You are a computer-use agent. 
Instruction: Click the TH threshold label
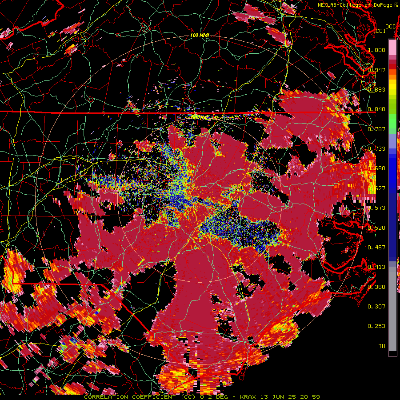[382, 346]
